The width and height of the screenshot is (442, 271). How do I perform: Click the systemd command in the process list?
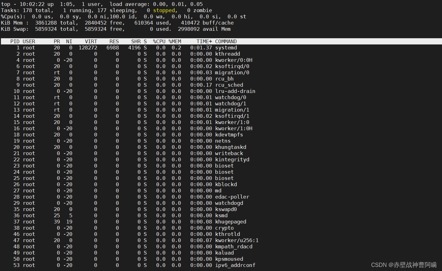coord(226,48)
